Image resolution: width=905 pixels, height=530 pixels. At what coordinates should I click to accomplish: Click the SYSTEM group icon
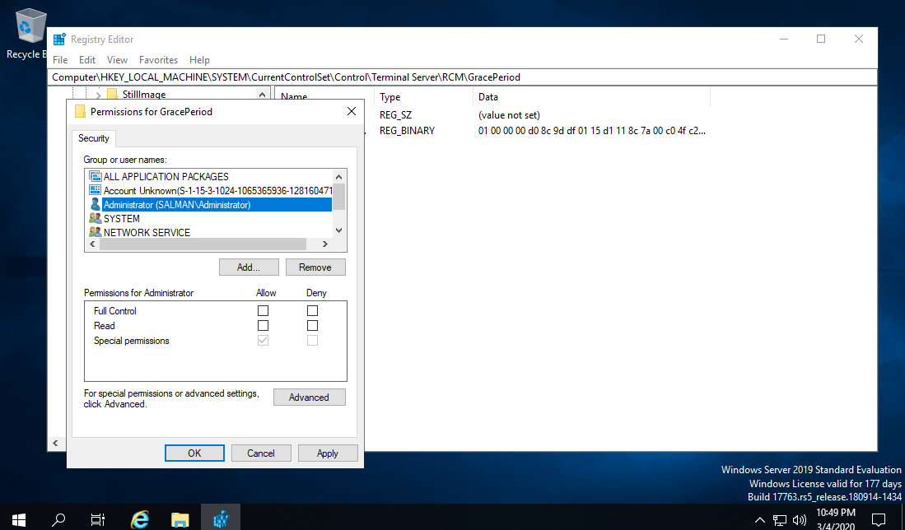pos(96,218)
